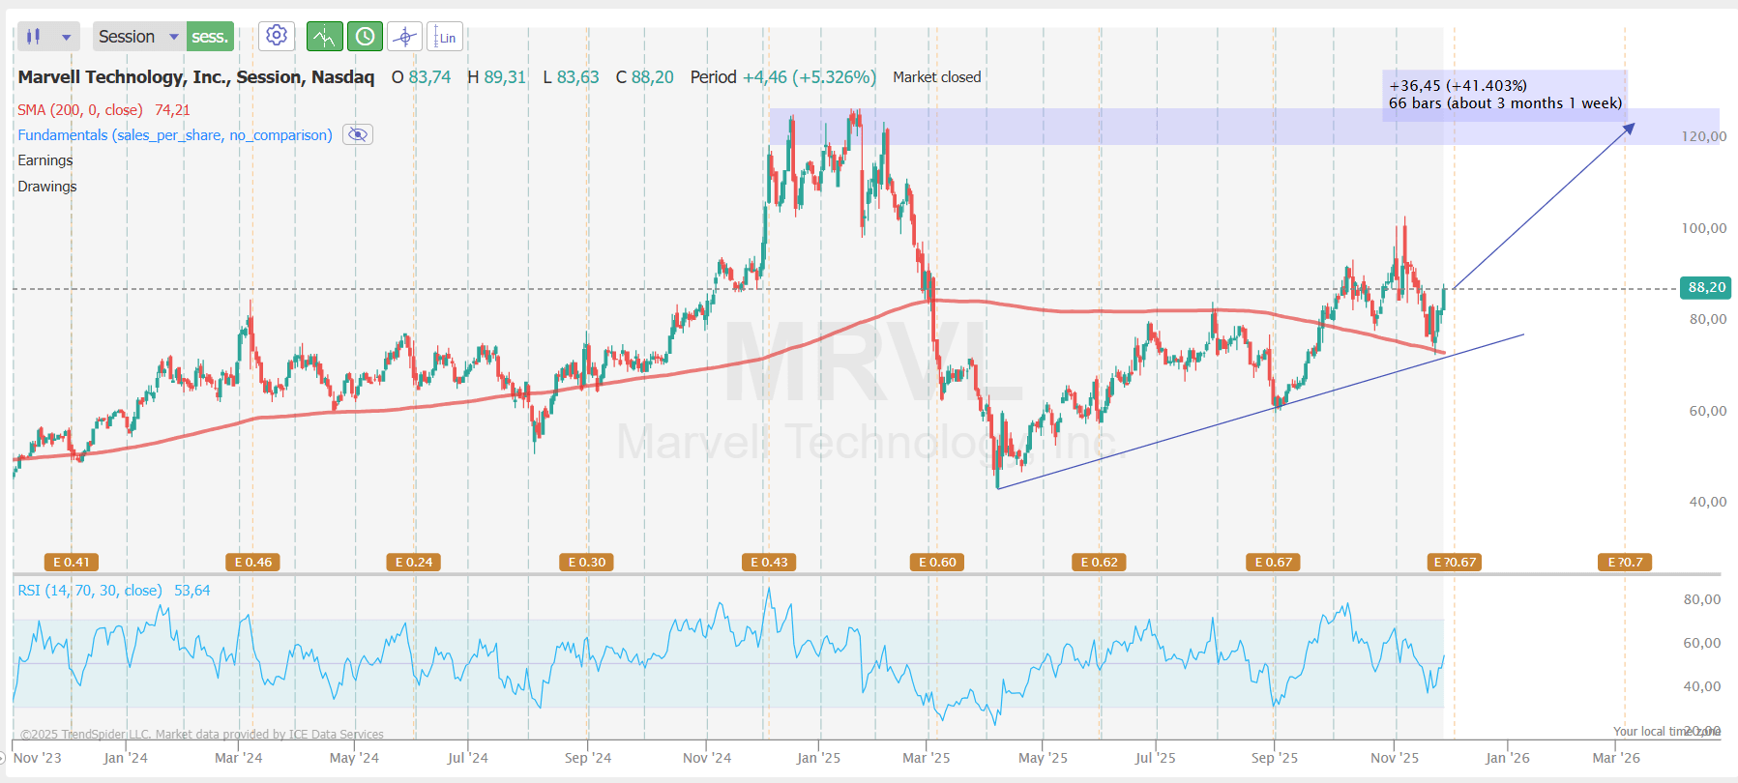Click the RSI value 53,64
Viewport: 1738px width, 783px height.
tap(191, 591)
